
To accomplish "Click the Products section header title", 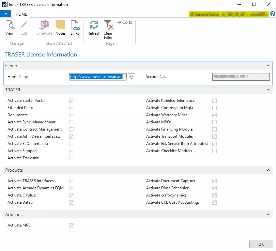I will coord(14,170).
